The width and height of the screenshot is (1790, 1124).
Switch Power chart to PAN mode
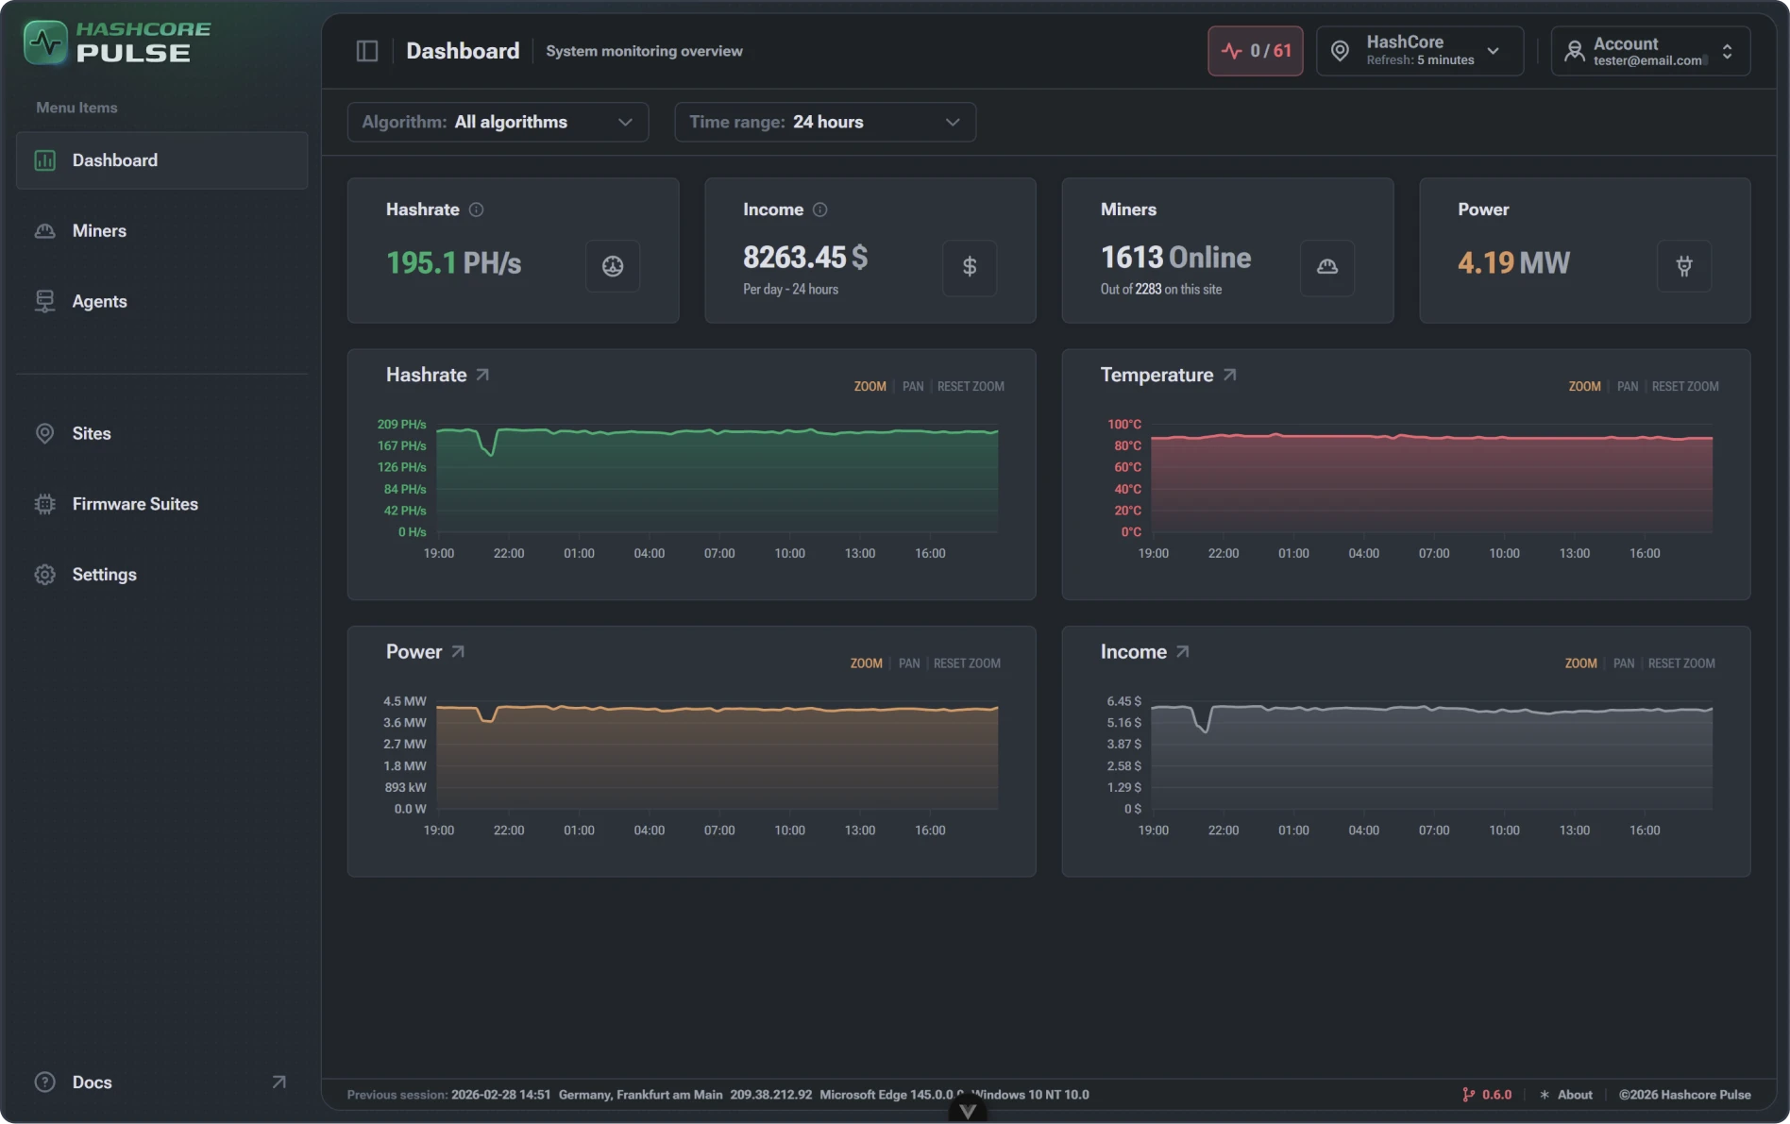908,663
